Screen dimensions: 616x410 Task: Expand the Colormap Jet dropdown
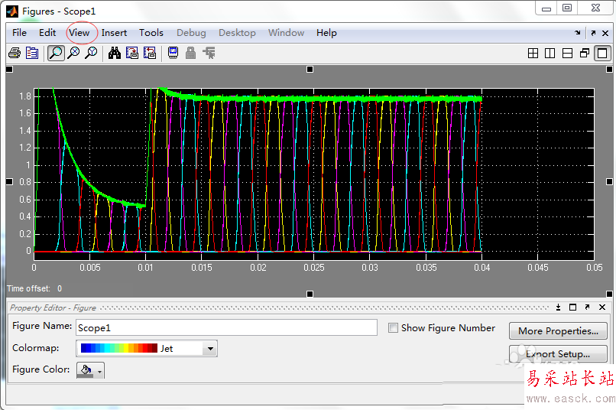point(211,349)
